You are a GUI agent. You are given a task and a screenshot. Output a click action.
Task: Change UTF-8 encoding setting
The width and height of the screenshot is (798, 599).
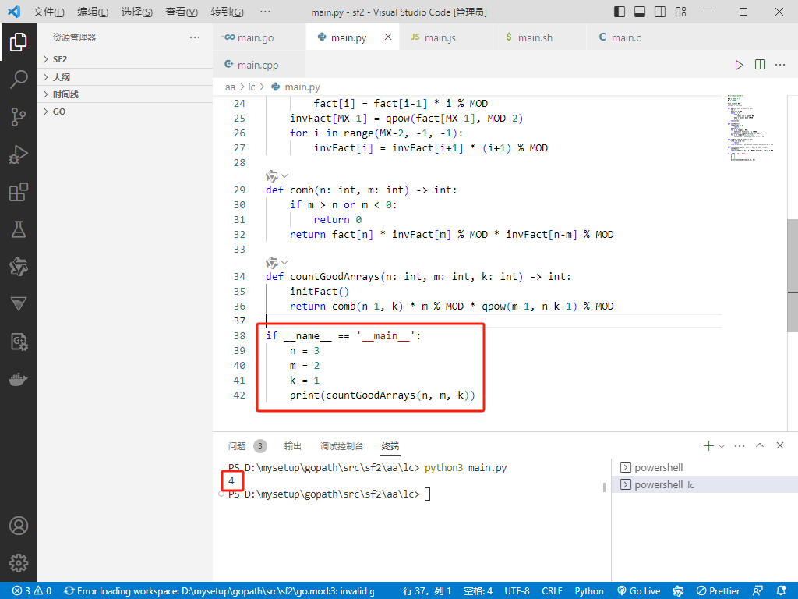tap(517, 591)
